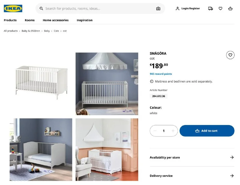240x185 pixels.
Task: Open the Products menu
Action: point(10,20)
